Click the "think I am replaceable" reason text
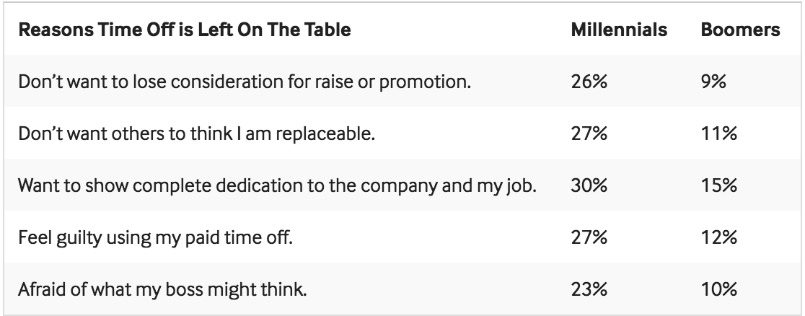This screenshot has width=805, height=316. pos(196,133)
